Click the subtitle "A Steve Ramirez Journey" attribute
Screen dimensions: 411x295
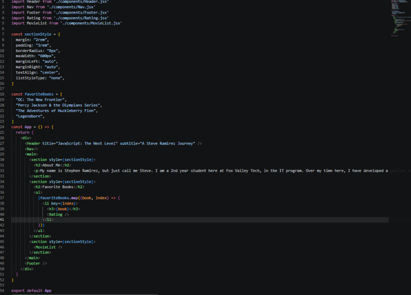pos(157,143)
